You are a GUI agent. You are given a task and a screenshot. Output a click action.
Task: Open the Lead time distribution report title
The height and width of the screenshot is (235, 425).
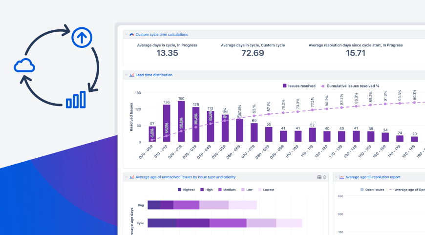pyautogui.click(x=154, y=75)
